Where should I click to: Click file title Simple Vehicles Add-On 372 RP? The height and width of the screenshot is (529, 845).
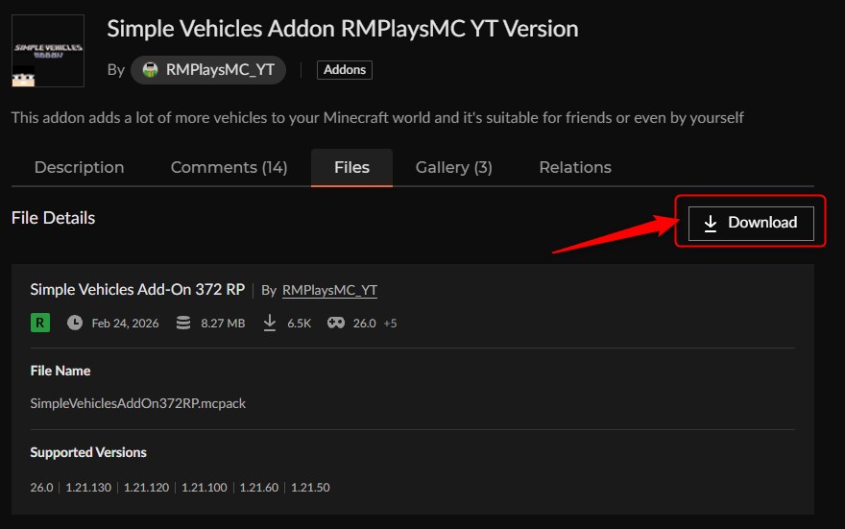137,289
